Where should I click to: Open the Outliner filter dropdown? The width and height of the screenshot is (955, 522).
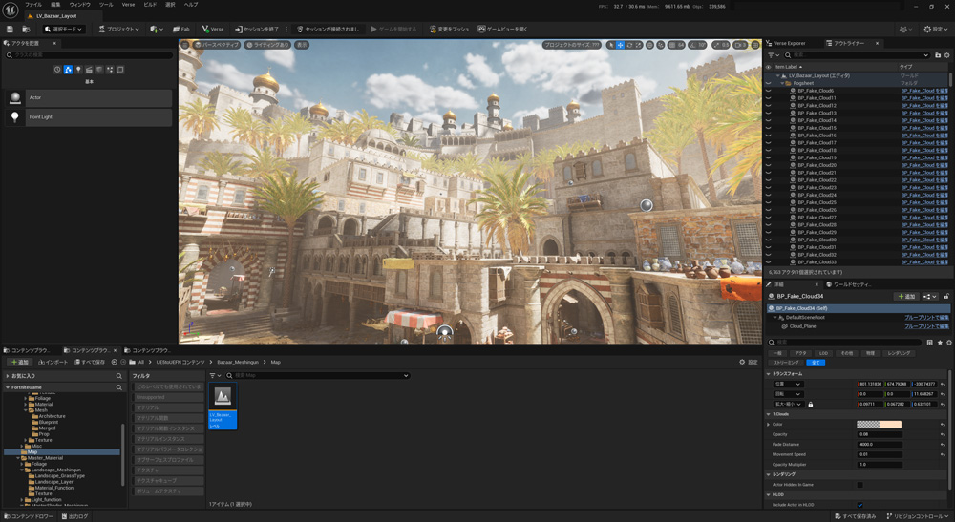click(773, 55)
